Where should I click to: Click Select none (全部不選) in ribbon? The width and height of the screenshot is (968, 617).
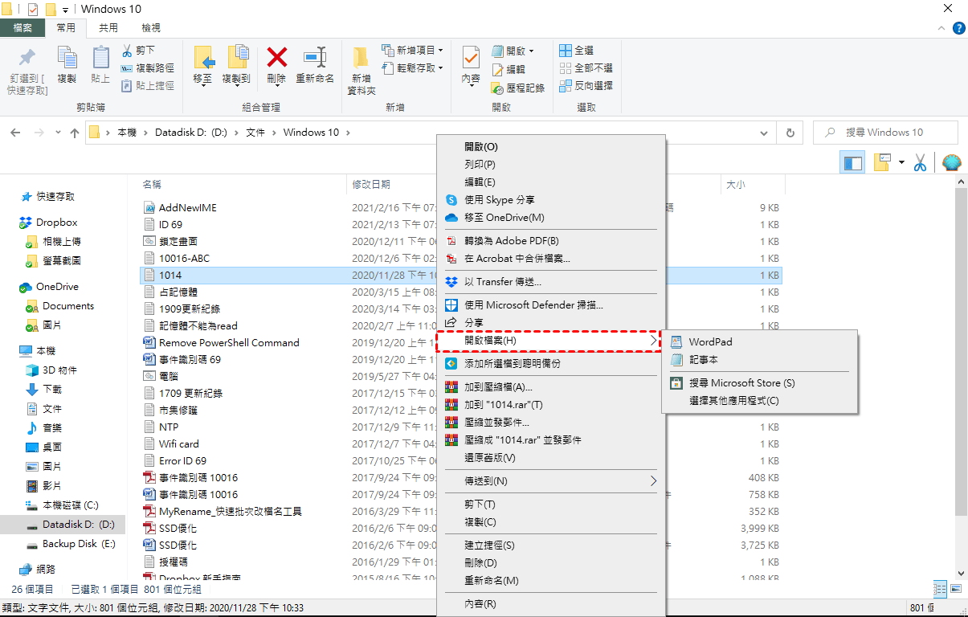coord(586,68)
